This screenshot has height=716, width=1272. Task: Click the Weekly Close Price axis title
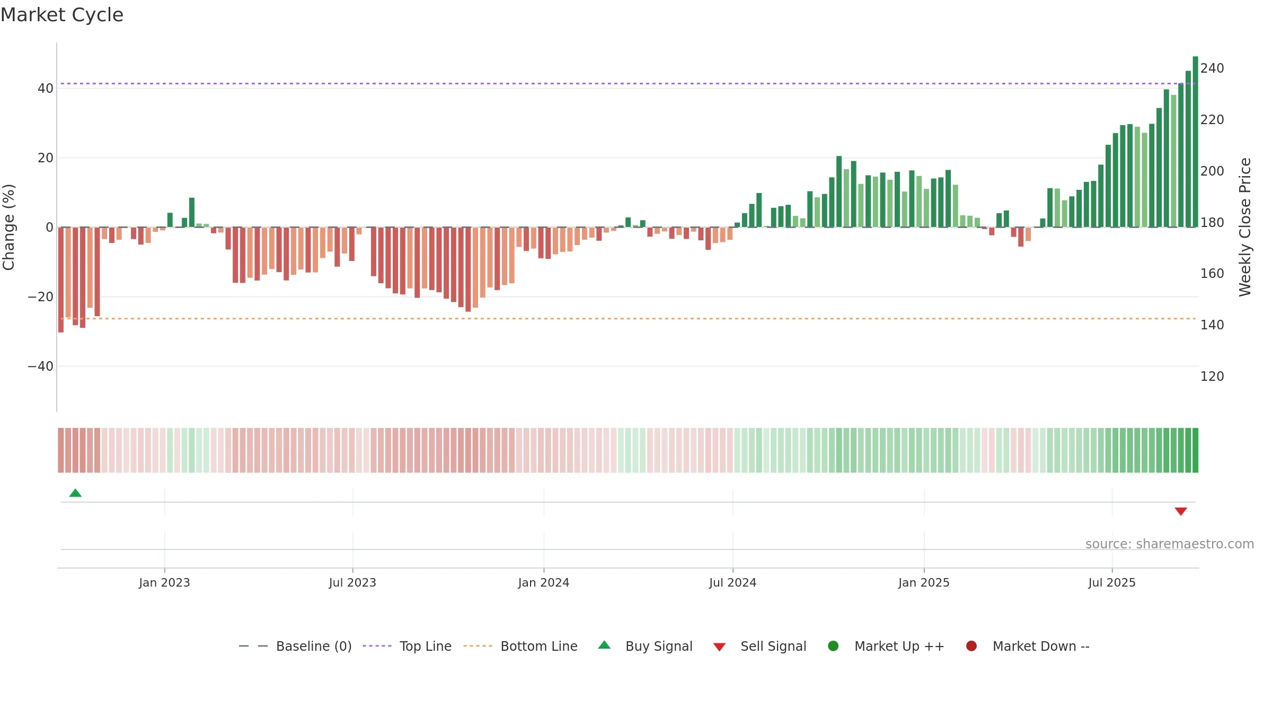pos(1245,227)
